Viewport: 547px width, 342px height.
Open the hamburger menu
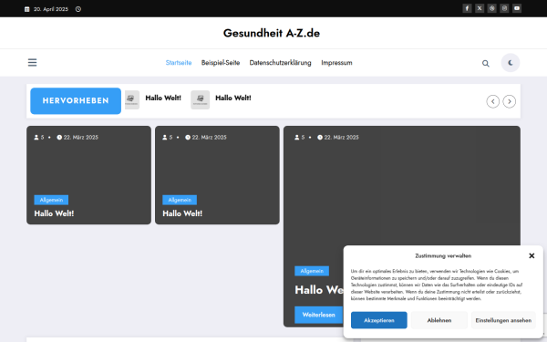pyautogui.click(x=33, y=62)
